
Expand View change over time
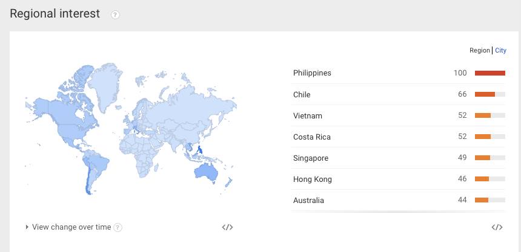point(68,227)
